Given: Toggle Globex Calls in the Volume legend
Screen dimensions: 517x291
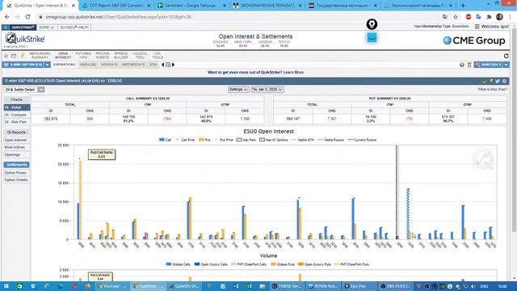Looking at the screenshot, I should point(179,264).
